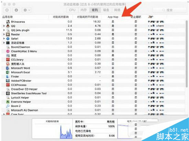Click the 活动监视器 app icon
Image resolution: width=189 pixels, height=141 pixels.
(8, 43)
